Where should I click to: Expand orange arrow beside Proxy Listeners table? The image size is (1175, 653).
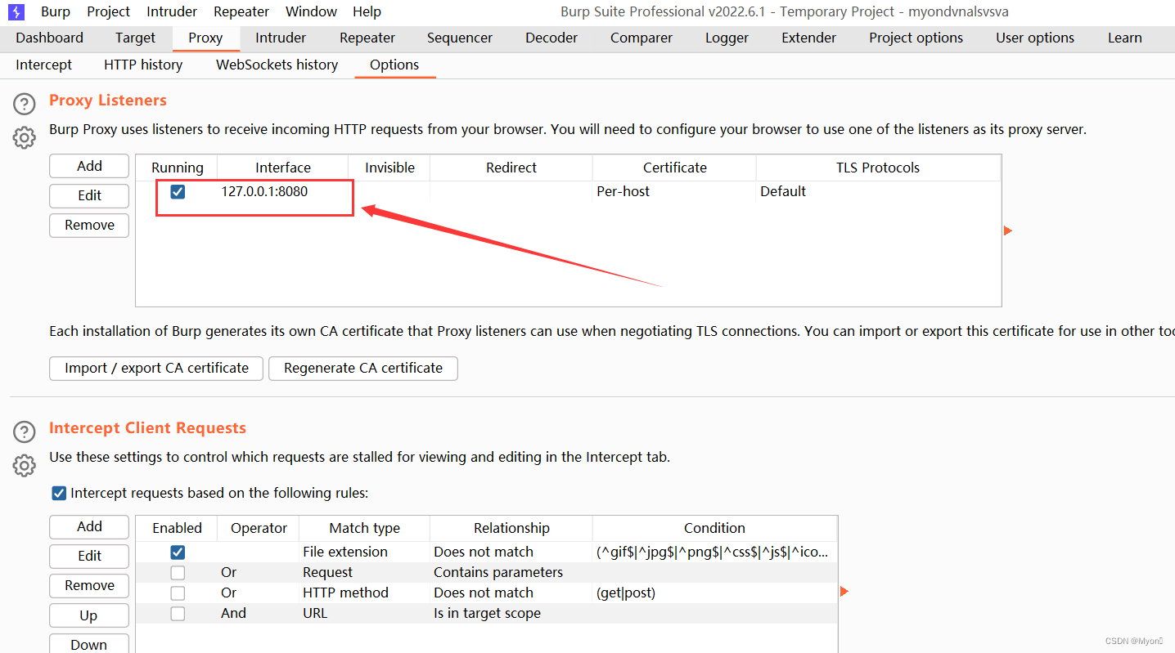(1008, 230)
